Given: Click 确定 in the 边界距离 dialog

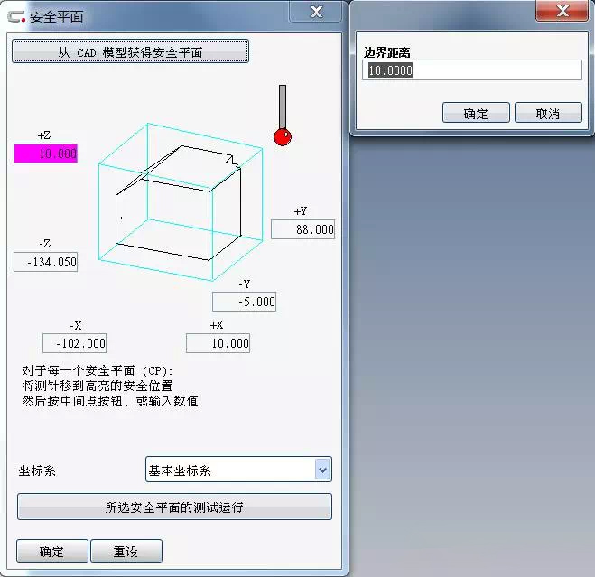Looking at the screenshot, I should tap(476, 113).
